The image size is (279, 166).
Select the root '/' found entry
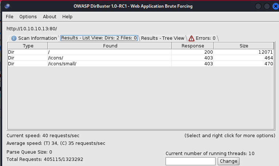pyautogui.click(x=110, y=52)
